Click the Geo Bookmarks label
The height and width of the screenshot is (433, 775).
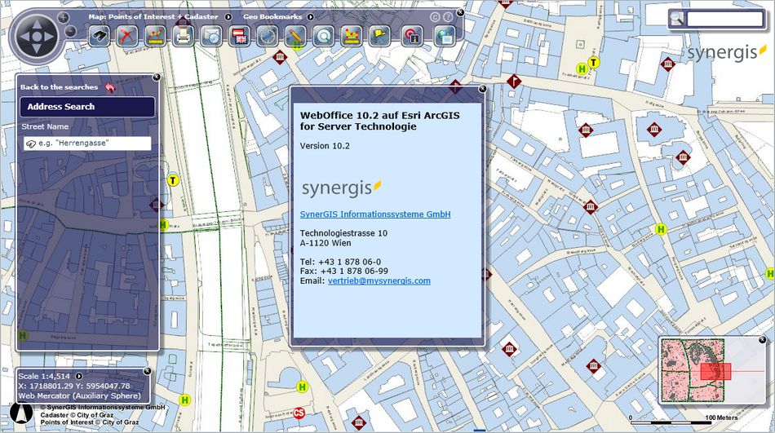[x=272, y=17]
